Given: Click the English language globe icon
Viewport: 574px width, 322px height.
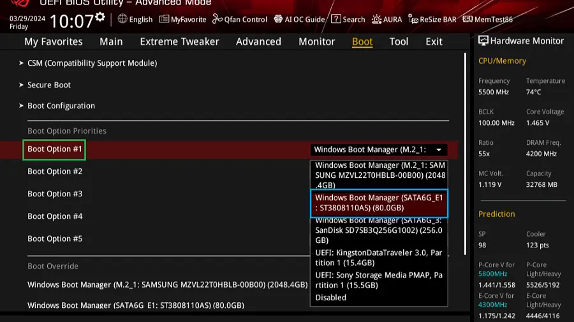Looking at the screenshot, I should click(x=122, y=18).
